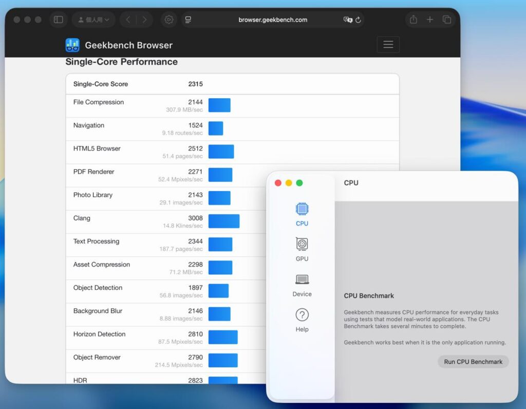The image size is (526, 409).
Task: Click Run CPU Benchmark button
Action: point(473,362)
